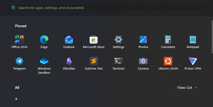This screenshot has height=107, width=213.
Task: Open the Terminal app
Action: coord(119,61)
